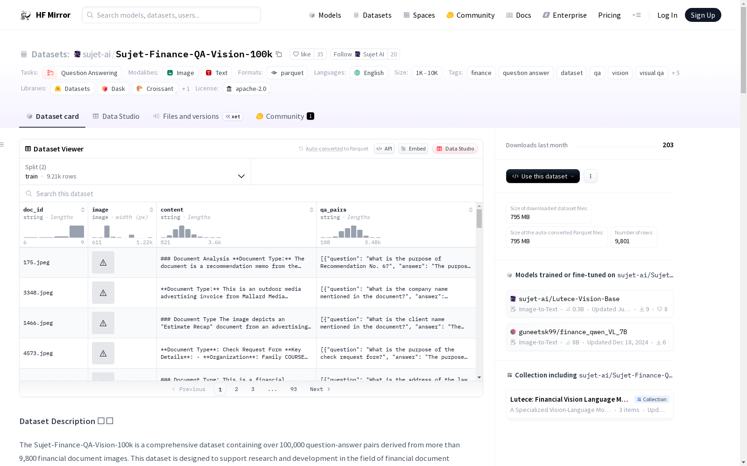
Task: Open the image thumbnail for 1466.jpeg
Action: [x=103, y=323]
